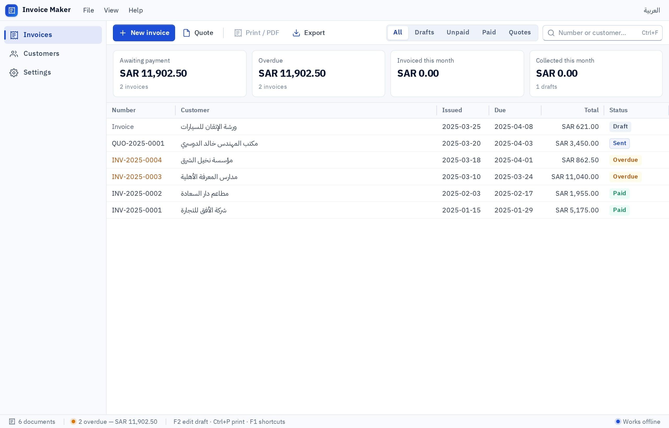Click the Invoices receipt icon in sidebar
669x428 pixels.
(14, 35)
